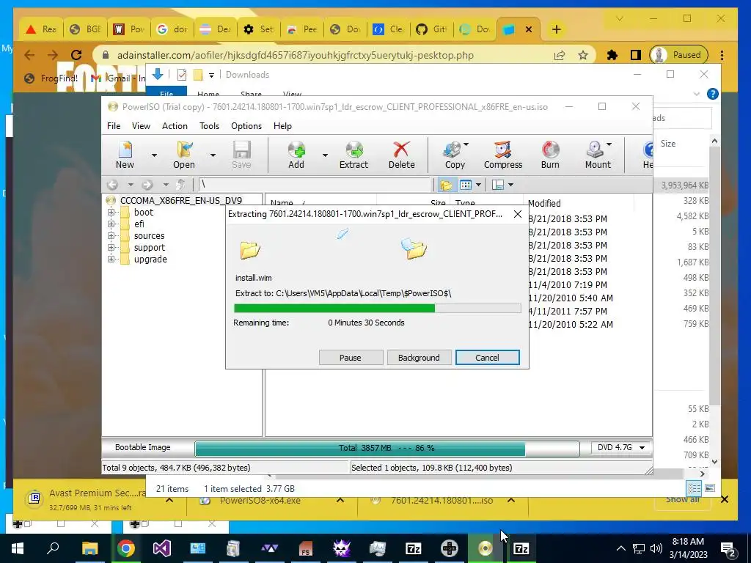Open File Explorer from the taskbar
Screen dimensions: 751x563
[89, 548]
